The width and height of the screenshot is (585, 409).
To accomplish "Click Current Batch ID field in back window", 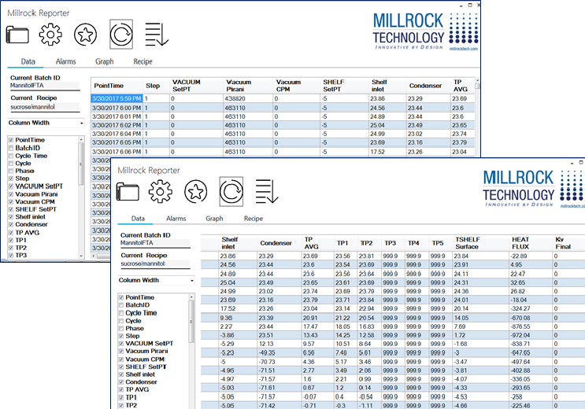I will tap(45, 86).
